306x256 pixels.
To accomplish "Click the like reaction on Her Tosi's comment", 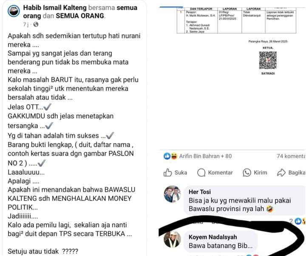I will tap(298, 221).
